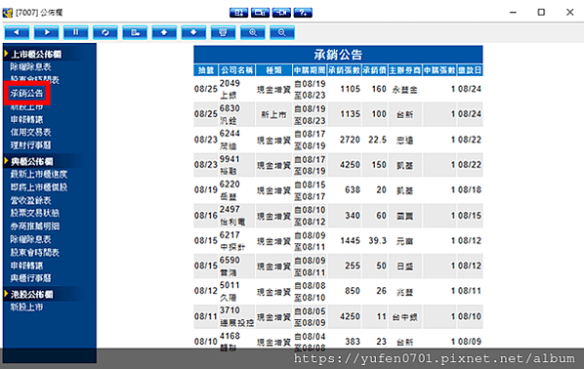Click the forward arrow toolbar button

[x=46, y=33]
